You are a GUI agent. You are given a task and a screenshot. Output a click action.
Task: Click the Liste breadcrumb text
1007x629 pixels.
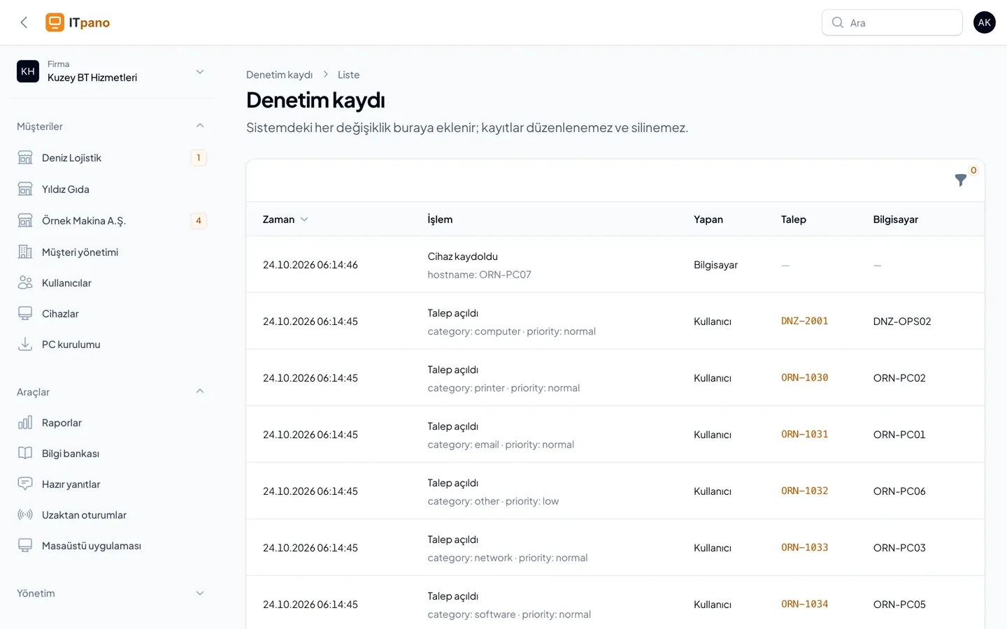[x=348, y=75]
